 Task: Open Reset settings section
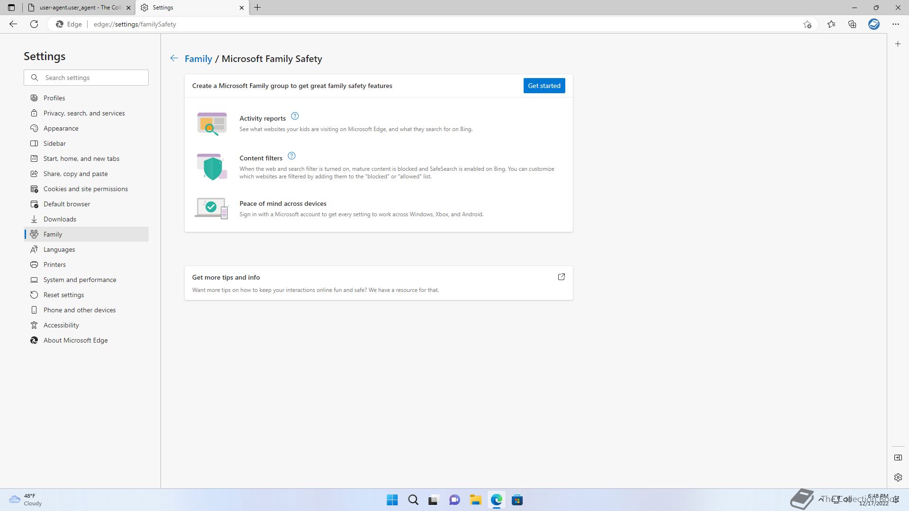point(86,295)
